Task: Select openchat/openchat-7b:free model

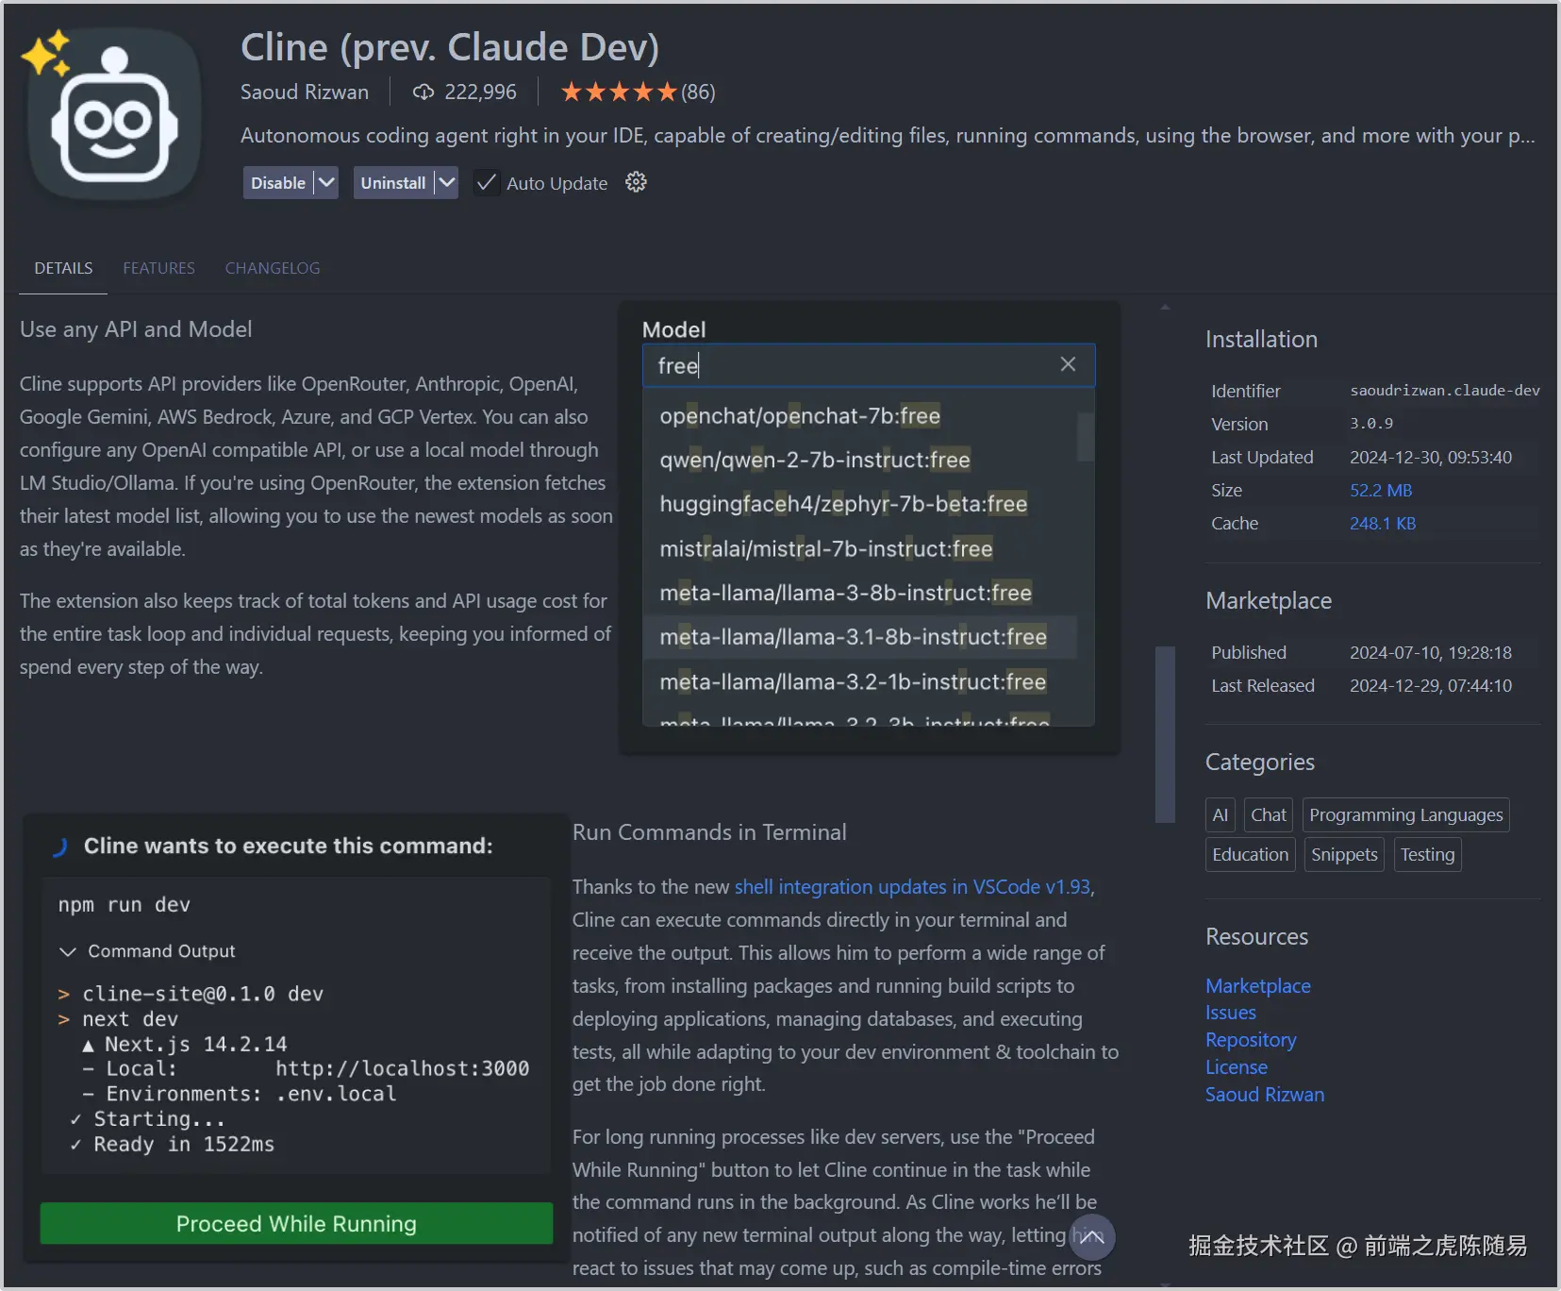Action: [x=860, y=415]
